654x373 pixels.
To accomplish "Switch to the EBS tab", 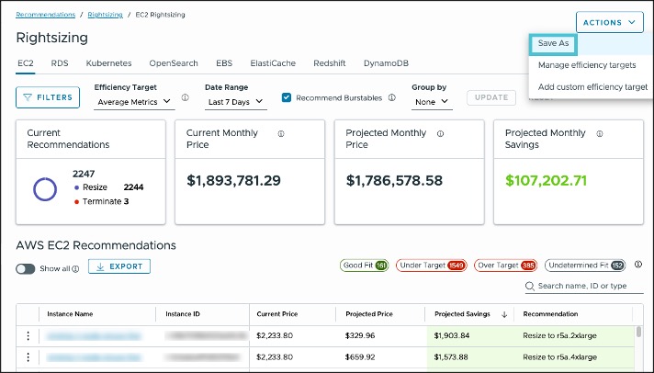I will (224, 63).
